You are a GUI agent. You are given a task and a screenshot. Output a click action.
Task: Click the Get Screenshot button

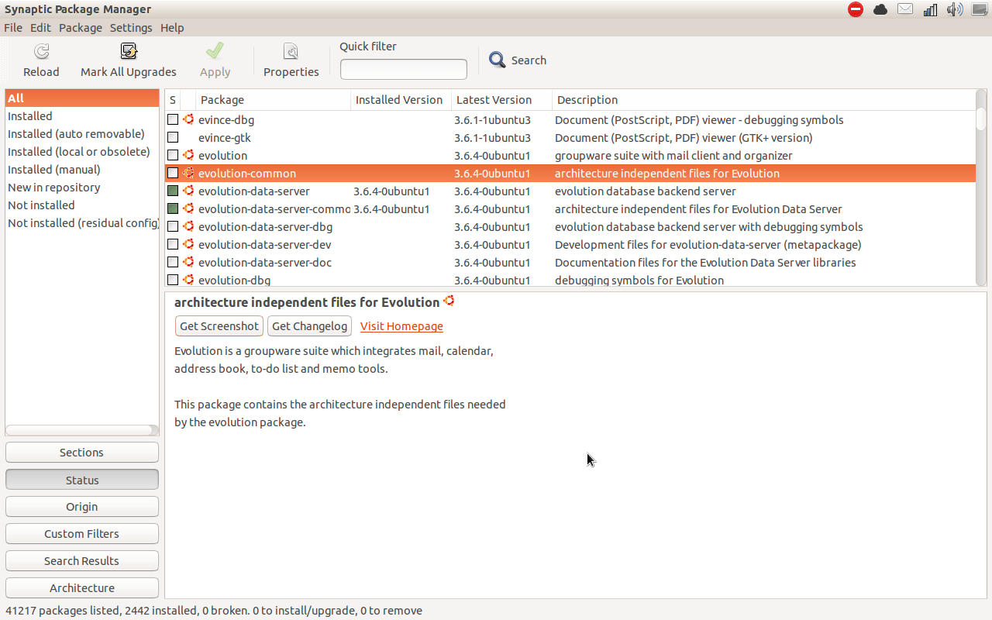(x=219, y=326)
